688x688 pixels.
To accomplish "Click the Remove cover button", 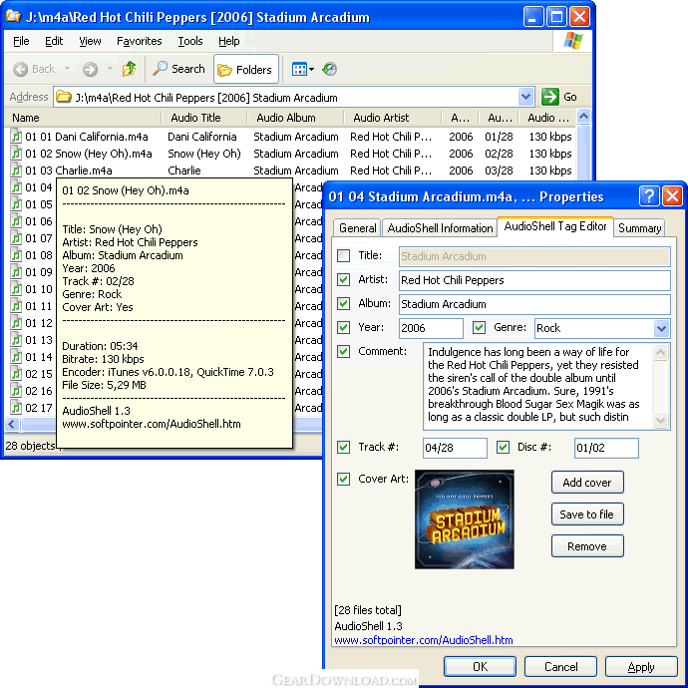I will pos(587,546).
